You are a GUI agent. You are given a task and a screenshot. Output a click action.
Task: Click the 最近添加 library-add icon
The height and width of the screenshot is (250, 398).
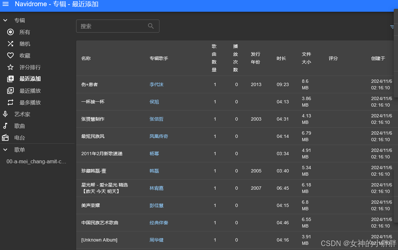(x=10, y=79)
